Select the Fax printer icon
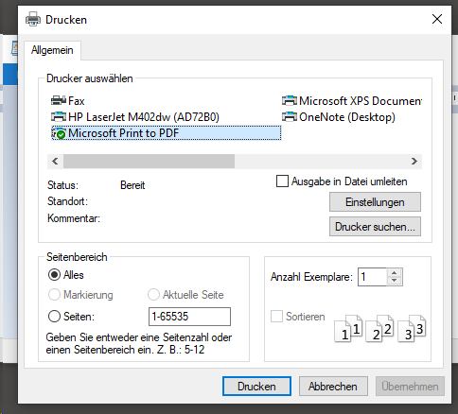The width and height of the screenshot is (458, 414). pos(59,101)
